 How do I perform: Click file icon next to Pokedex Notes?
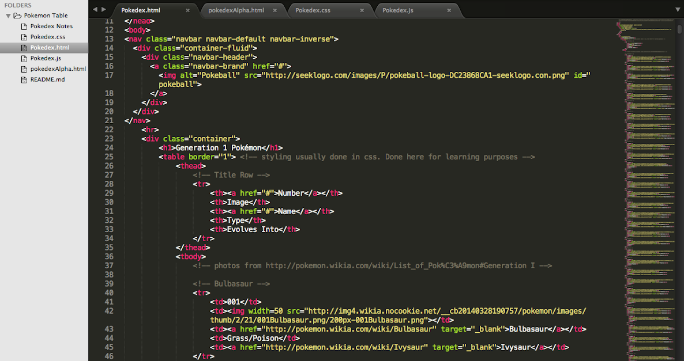click(x=24, y=26)
